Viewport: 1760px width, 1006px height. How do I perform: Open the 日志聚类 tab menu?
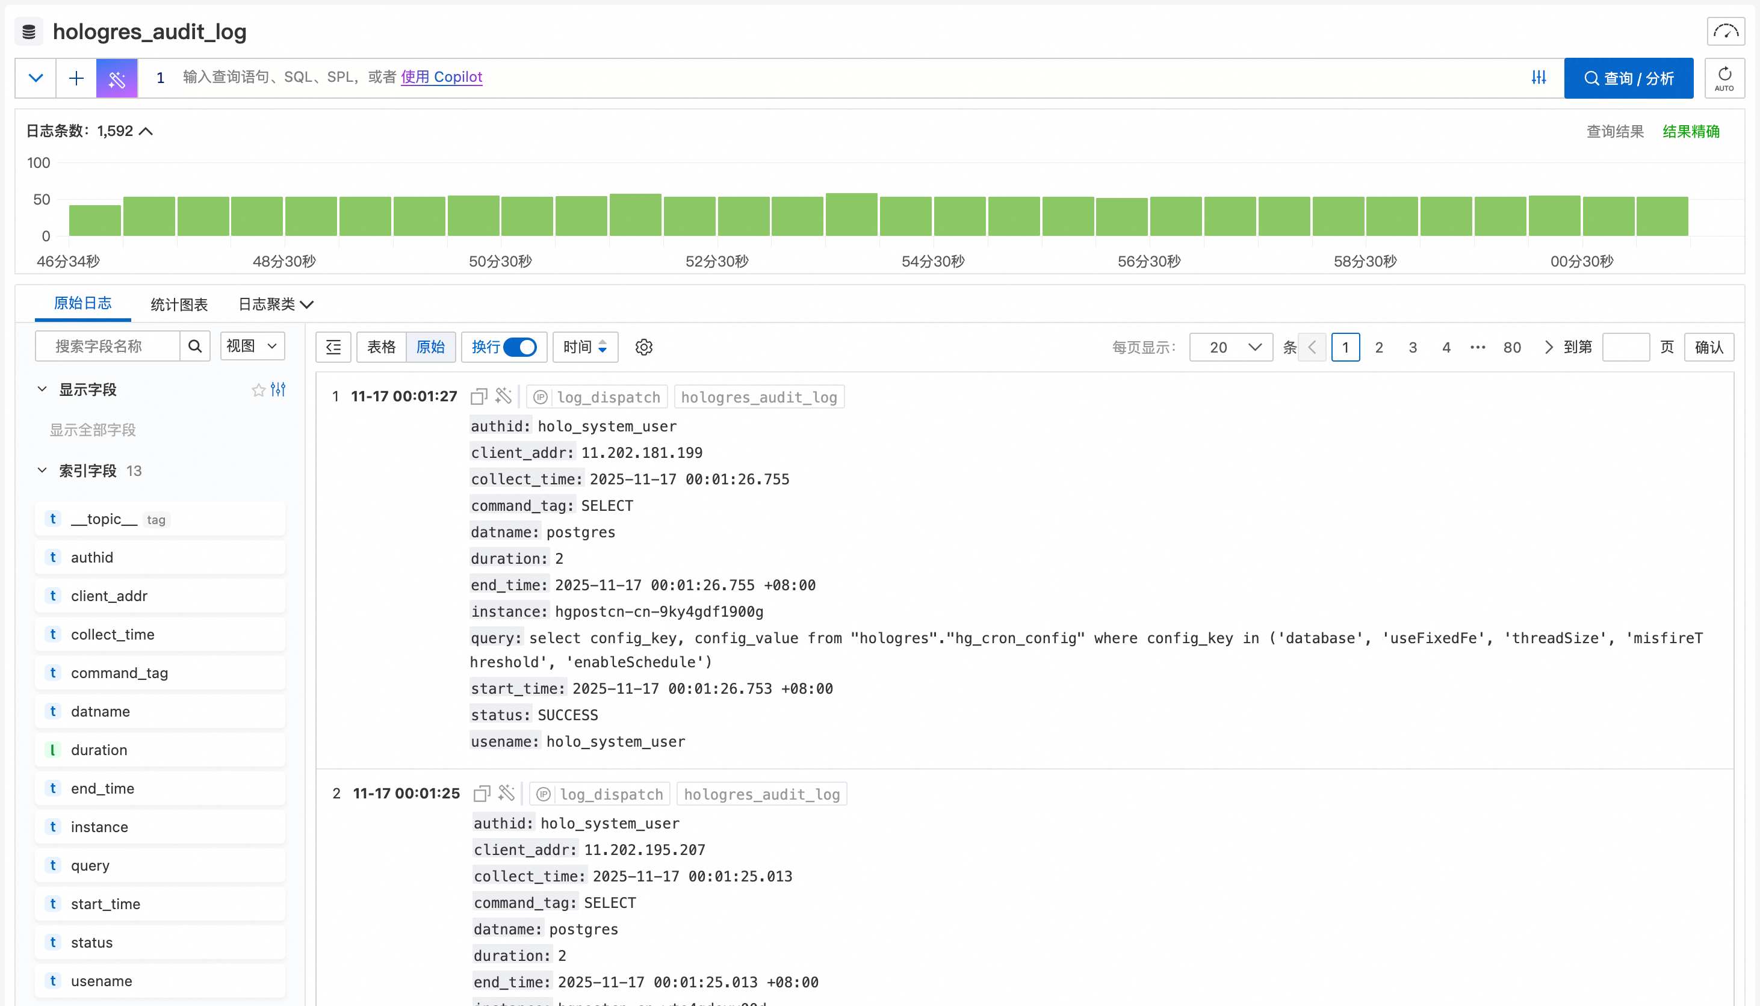(275, 304)
